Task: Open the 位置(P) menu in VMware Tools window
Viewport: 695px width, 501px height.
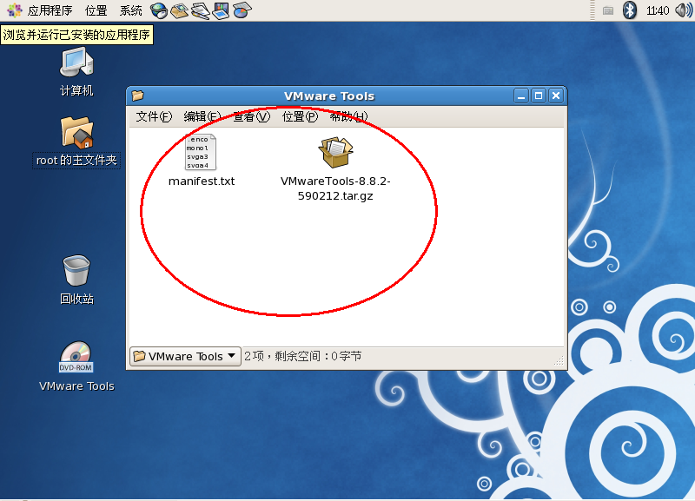Action: [300, 116]
